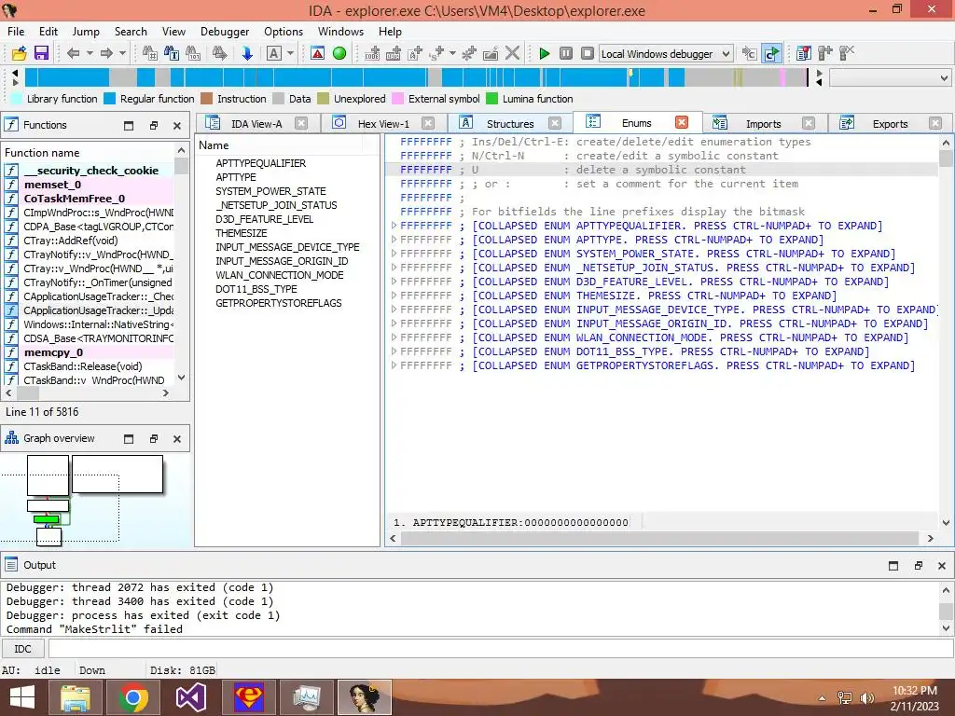Open the forward history dropdown arrow
The width and height of the screenshot is (955, 716).
[122, 53]
